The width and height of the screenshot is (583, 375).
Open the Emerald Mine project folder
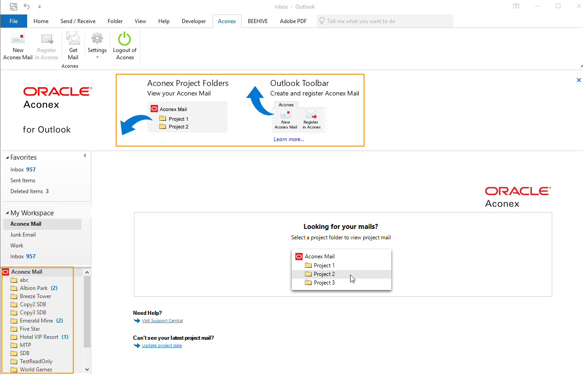pos(36,321)
